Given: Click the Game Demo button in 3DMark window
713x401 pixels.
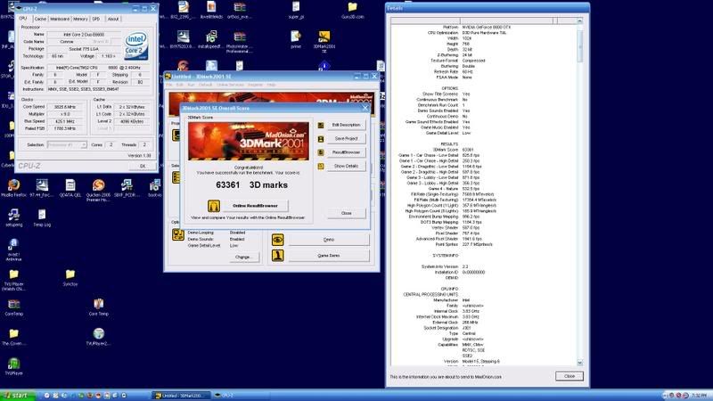Looking at the screenshot, I should (329, 256).
